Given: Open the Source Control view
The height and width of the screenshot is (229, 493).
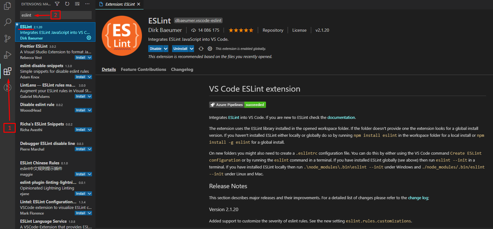Looking at the screenshot, I should (x=8, y=38).
